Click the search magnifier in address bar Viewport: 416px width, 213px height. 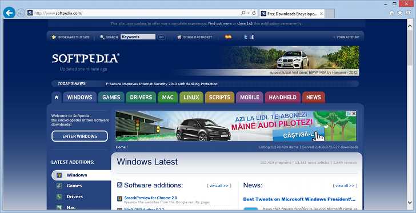pyautogui.click(x=243, y=13)
